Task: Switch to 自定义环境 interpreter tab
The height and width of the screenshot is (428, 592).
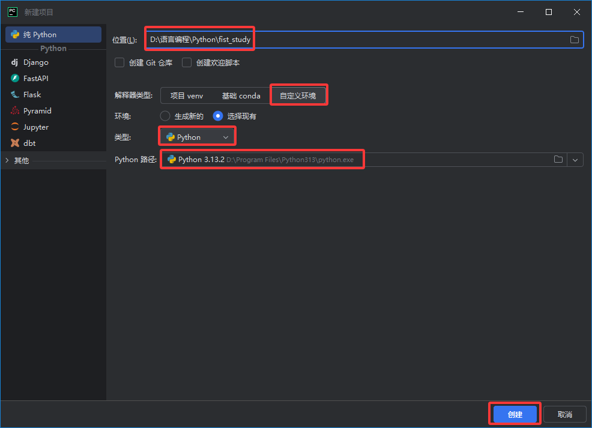Action: click(x=298, y=96)
